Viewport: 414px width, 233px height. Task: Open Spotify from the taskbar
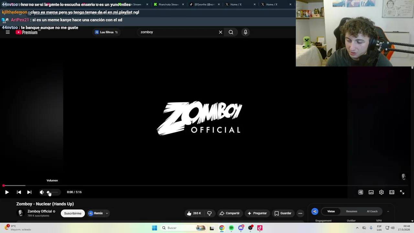[231, 228]
